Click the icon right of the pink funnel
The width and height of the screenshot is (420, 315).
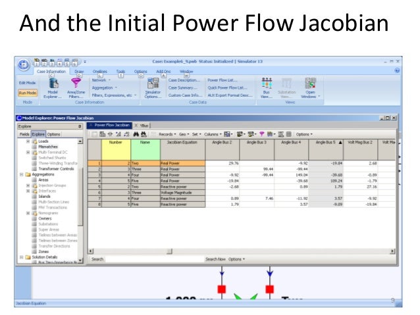(x=271, y=134)
